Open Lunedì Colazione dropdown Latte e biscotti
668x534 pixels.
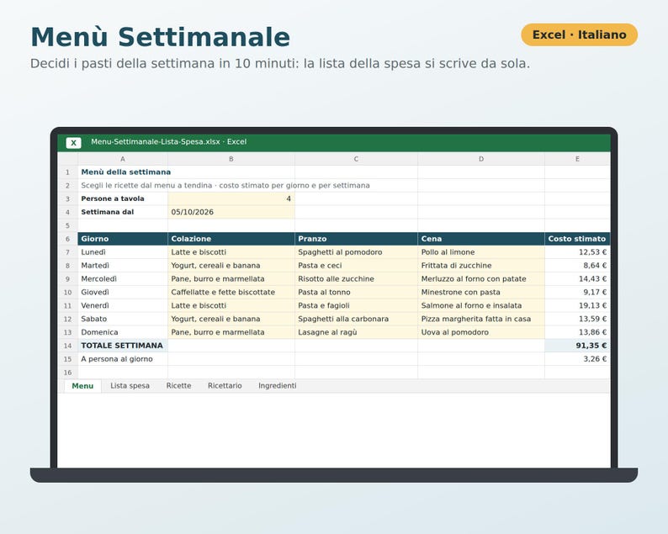231,252
